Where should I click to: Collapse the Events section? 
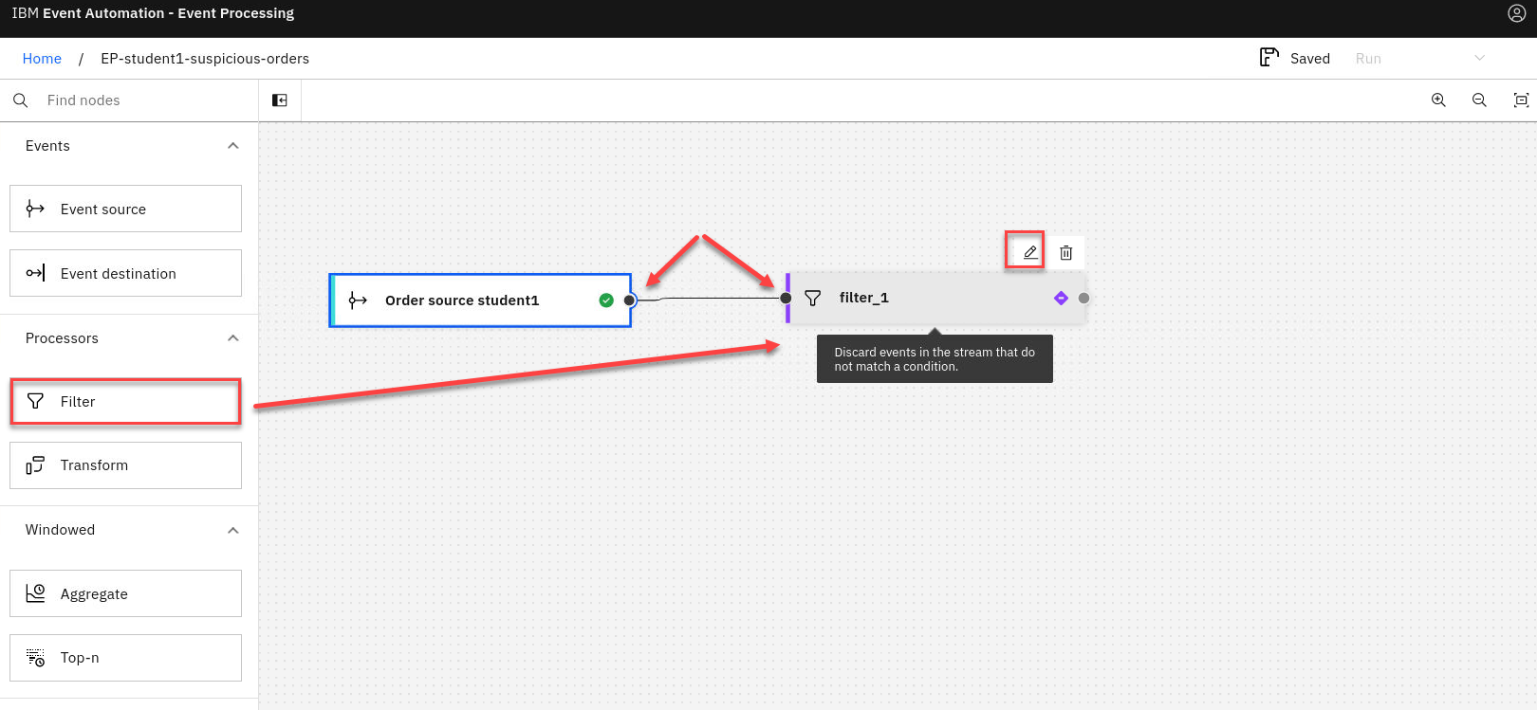(x=233, y=146)
